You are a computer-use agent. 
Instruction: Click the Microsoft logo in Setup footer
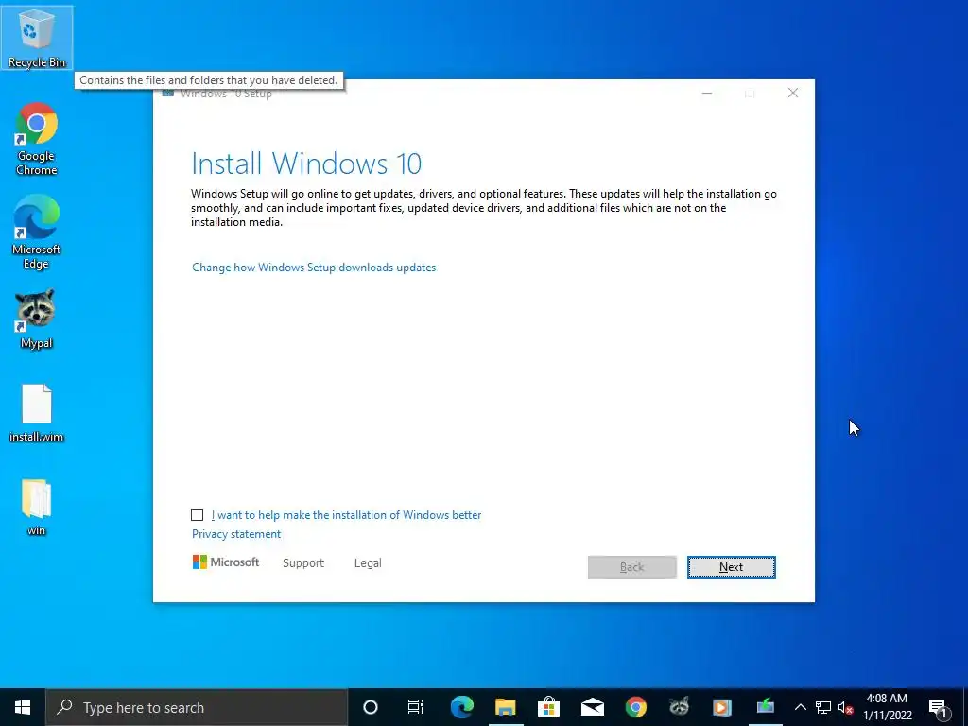pyautogui.click(x=226, y=562)
